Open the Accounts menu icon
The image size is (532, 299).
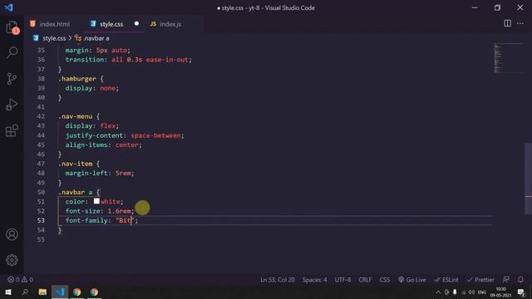coord(12,234)
